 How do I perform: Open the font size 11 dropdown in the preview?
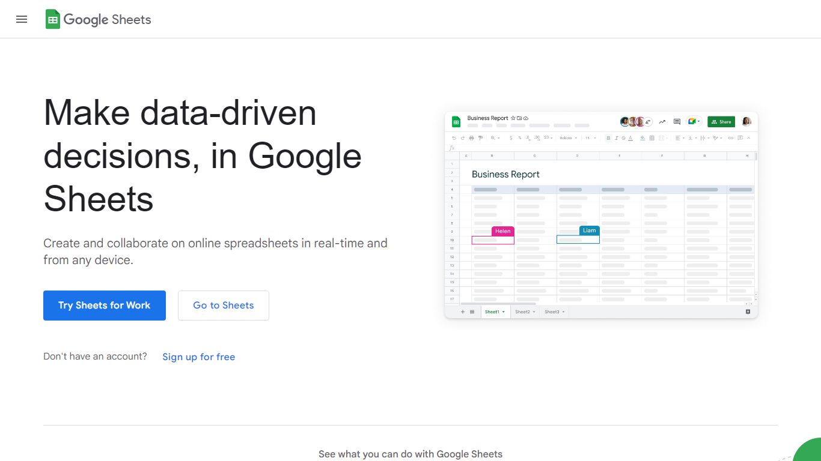591,138
